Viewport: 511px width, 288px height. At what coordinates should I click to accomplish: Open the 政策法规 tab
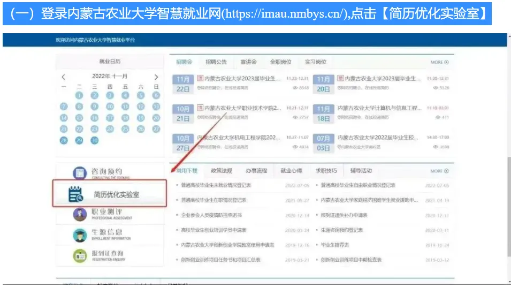(x=222, y=171)
